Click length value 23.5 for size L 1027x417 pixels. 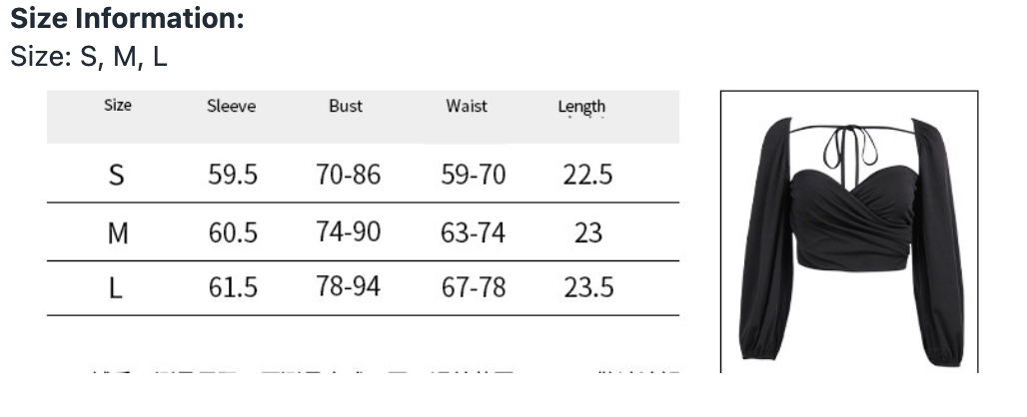click(x=588, y=287)
